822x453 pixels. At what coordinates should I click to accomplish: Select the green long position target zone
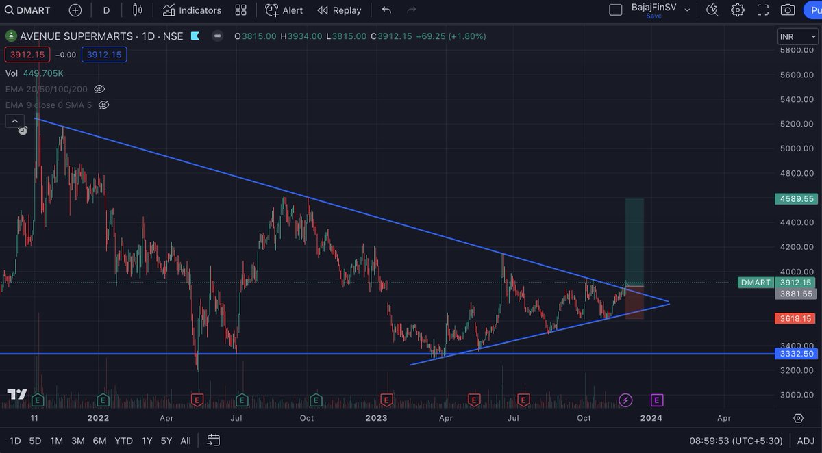(x=634, y=242)
